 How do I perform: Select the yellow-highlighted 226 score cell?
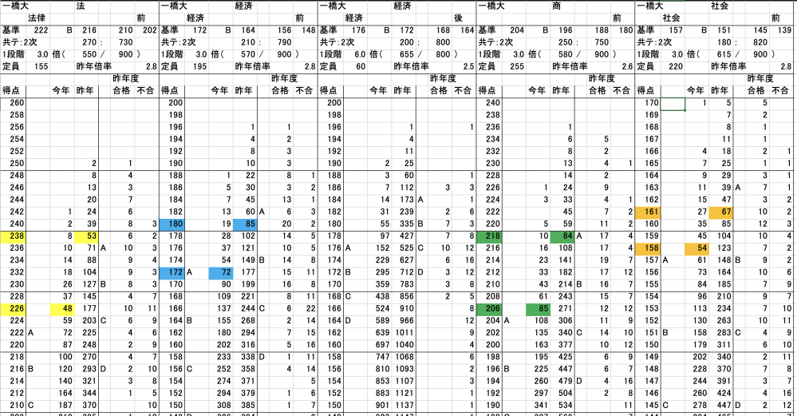[x=13, y=309]
